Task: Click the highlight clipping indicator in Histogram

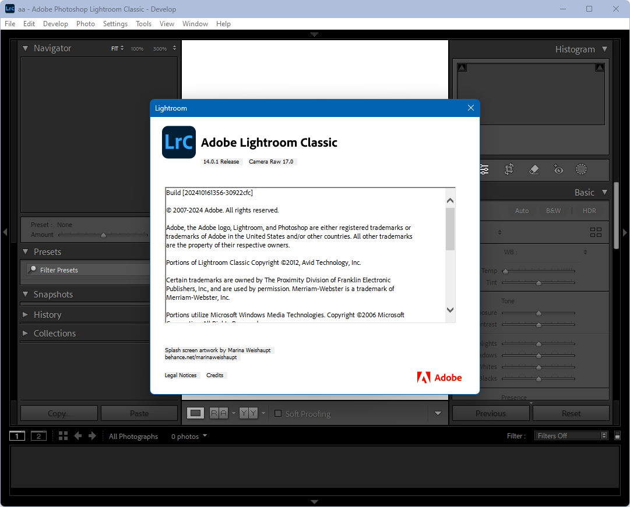Action: pyautogui.click(x=600, y=68)
